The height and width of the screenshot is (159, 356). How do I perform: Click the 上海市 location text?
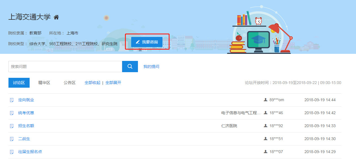[x=72, y=33]
